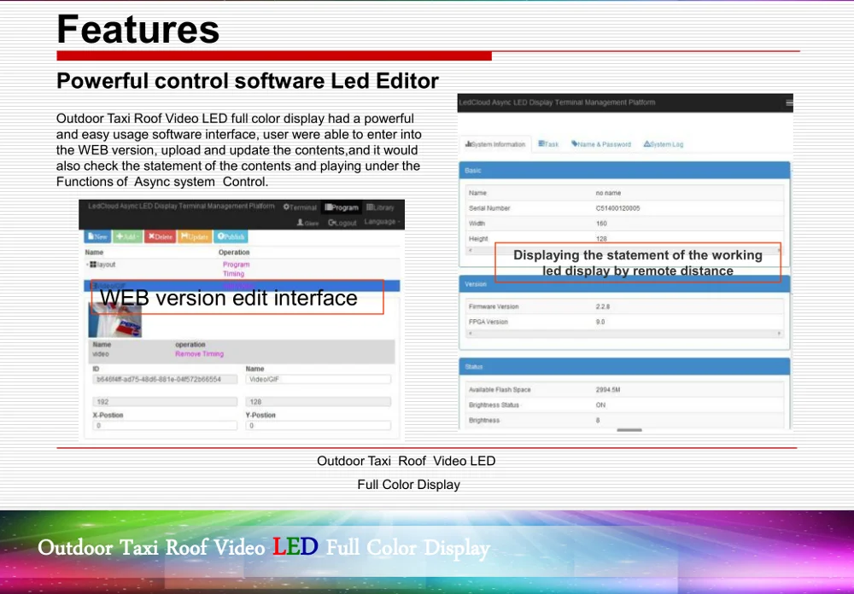Click the Name field containing Video/GIF
The height and width of the screenshot is (594, 854).
pos(318,379)
